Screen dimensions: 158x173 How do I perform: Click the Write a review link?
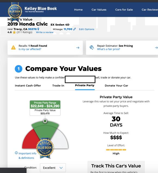(x=45, y=32)
